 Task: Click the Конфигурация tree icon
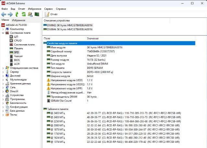pyautogui.click(x=7, y=107)
